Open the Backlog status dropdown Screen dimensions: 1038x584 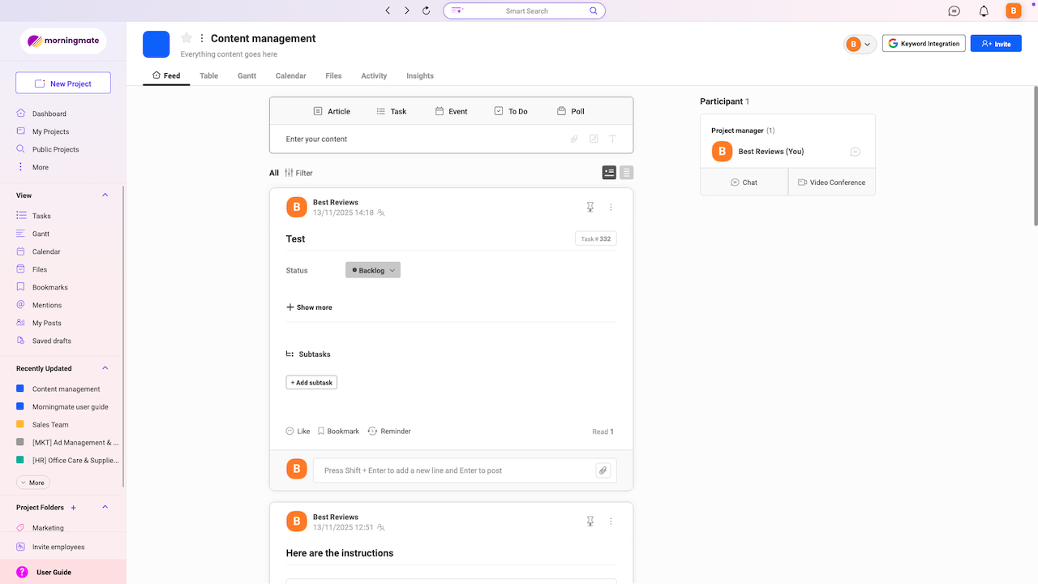[373, 270]
